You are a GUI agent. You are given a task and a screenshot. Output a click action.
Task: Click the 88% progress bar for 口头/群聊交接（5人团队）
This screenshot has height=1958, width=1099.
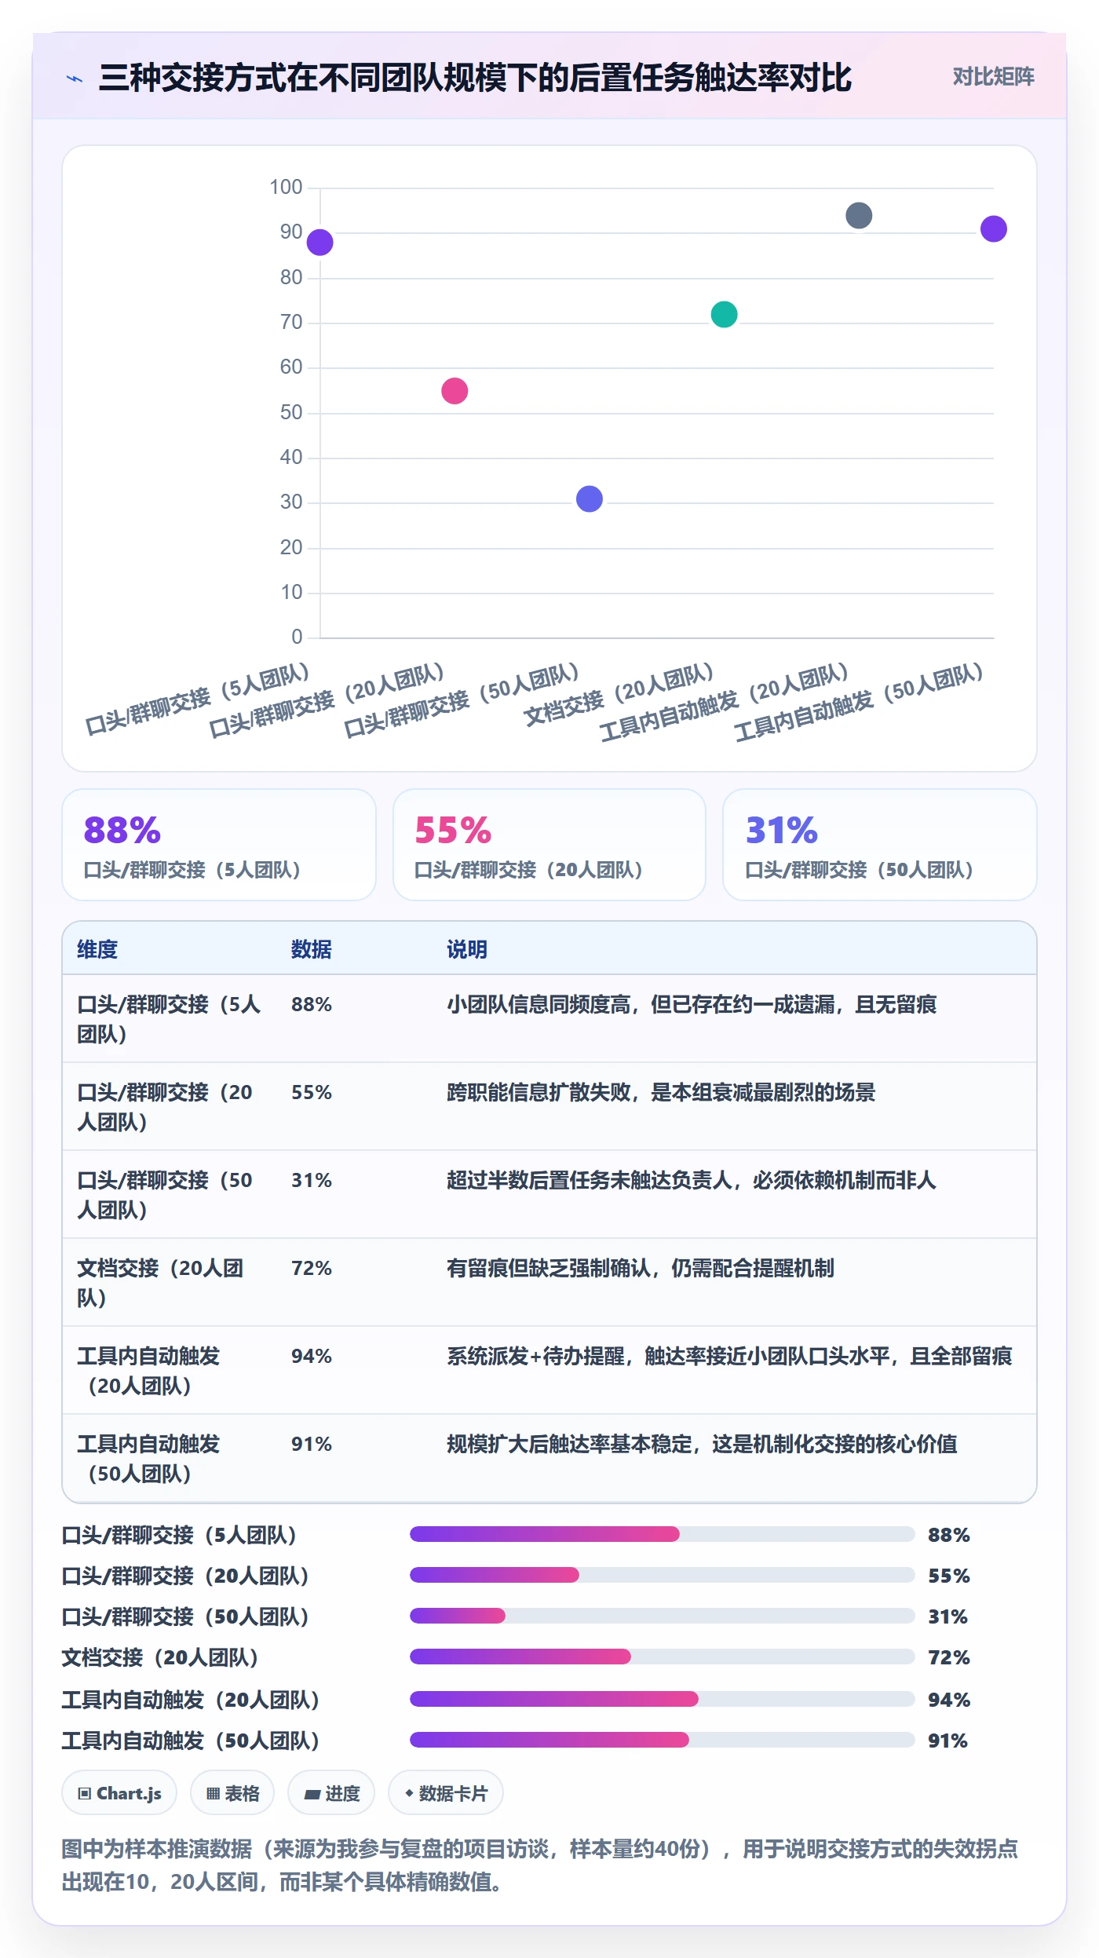tap(663, 1534)
